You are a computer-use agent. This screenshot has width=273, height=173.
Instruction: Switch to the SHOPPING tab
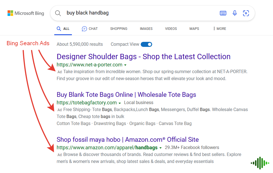click(x=119, y=28)
